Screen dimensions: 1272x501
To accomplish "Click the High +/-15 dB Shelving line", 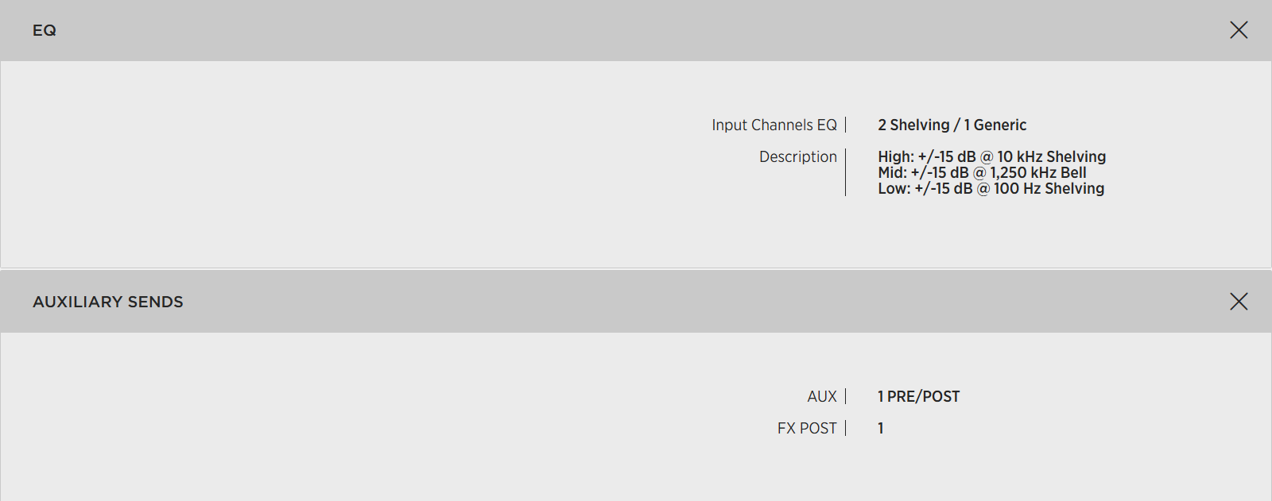I will tap(991, 157).
